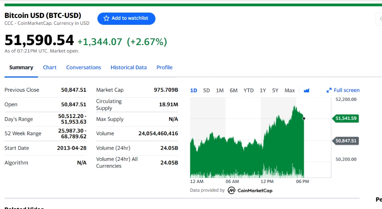
Task: Click the Volume (24hr) label
Action: point(113,148)
